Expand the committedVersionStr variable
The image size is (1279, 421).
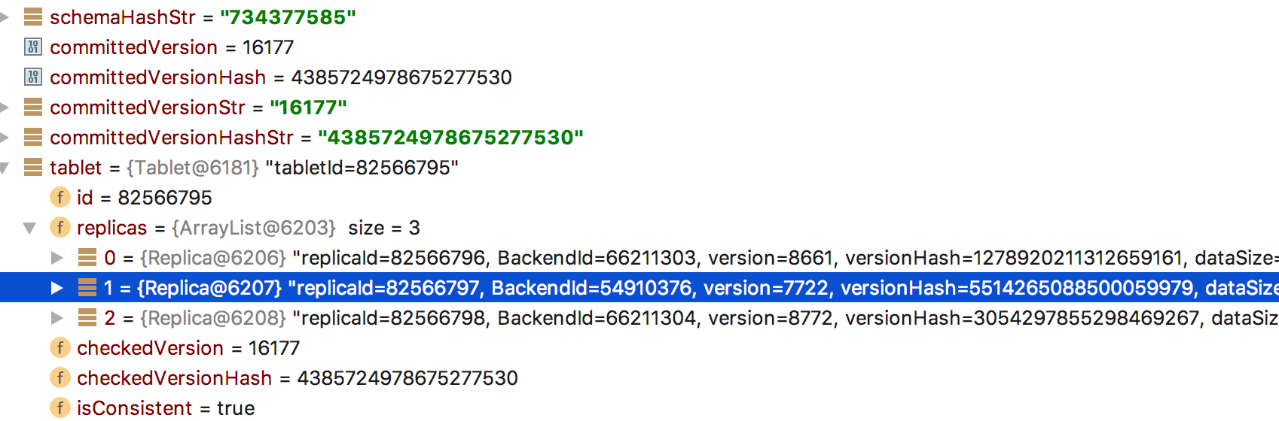click(4, 108)
